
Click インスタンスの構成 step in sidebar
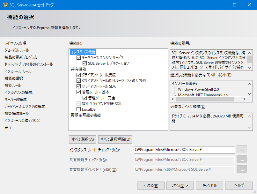click(x=18, y=93)
